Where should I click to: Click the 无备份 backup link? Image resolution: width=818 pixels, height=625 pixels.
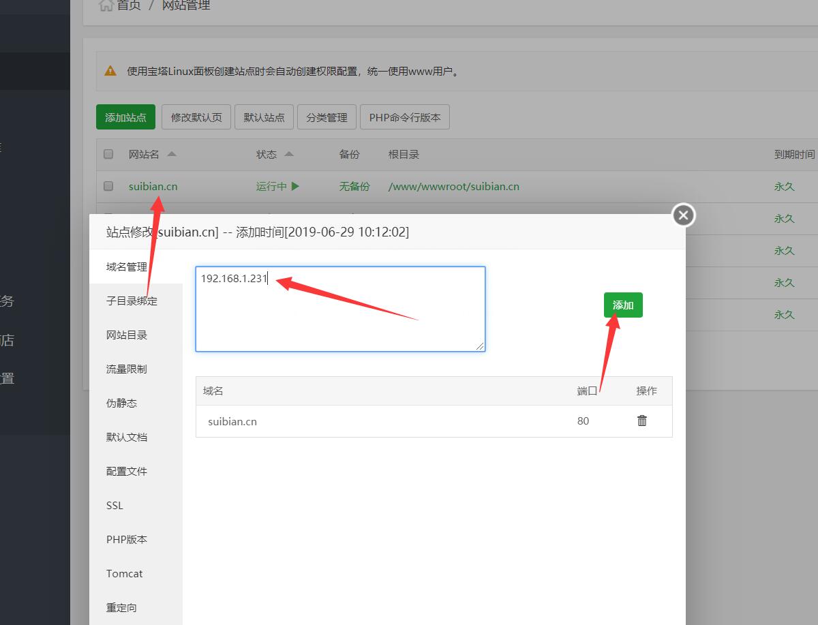tap(354, 186)
